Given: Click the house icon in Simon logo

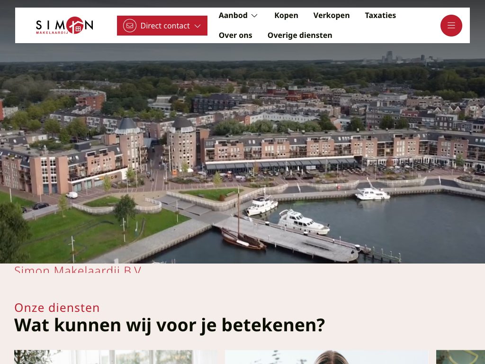Looking at the screenshot, I should tap(75, 26).
